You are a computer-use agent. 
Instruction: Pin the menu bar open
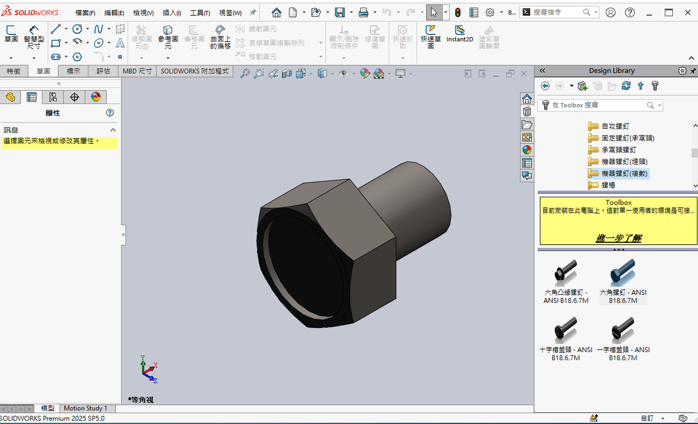(252, 13)
